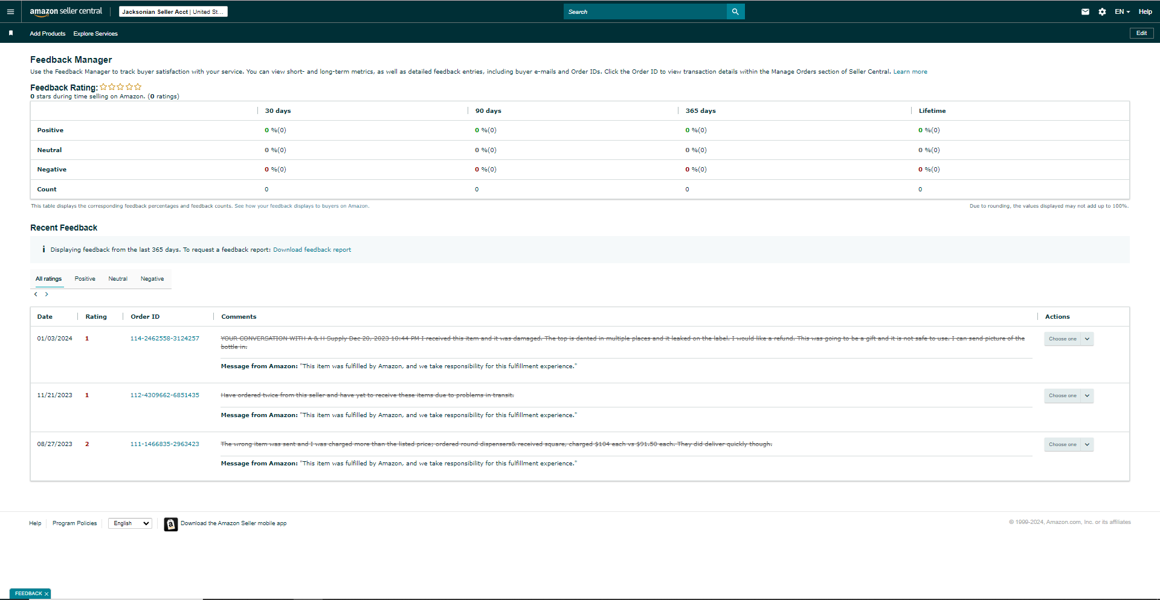This screenshot has width=1160, height=600.
Task: Click the 365 days column header
Action: click(701, 111)
